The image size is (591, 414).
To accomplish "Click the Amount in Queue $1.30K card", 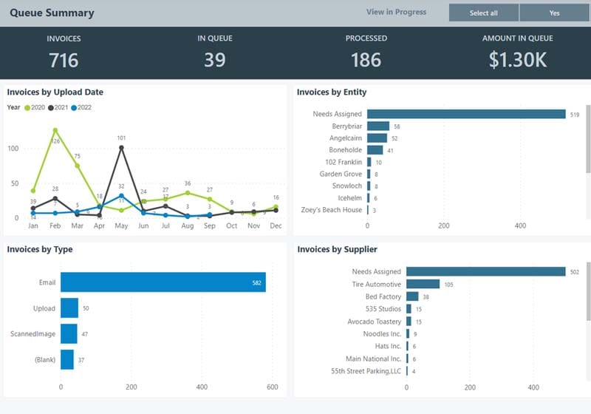I will [517, 52].
